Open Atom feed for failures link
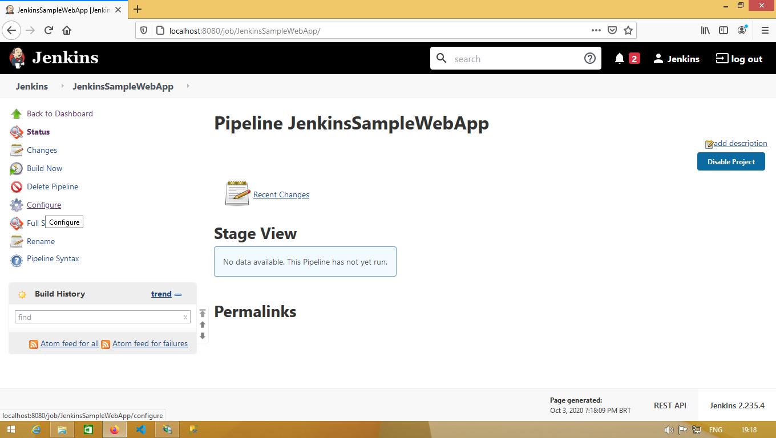 [x=150, y=343]
